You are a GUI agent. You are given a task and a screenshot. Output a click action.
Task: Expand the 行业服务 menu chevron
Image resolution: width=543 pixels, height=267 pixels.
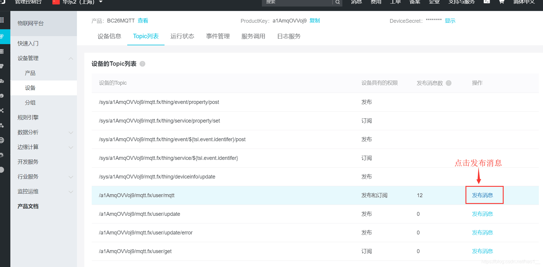pos(71,177)
